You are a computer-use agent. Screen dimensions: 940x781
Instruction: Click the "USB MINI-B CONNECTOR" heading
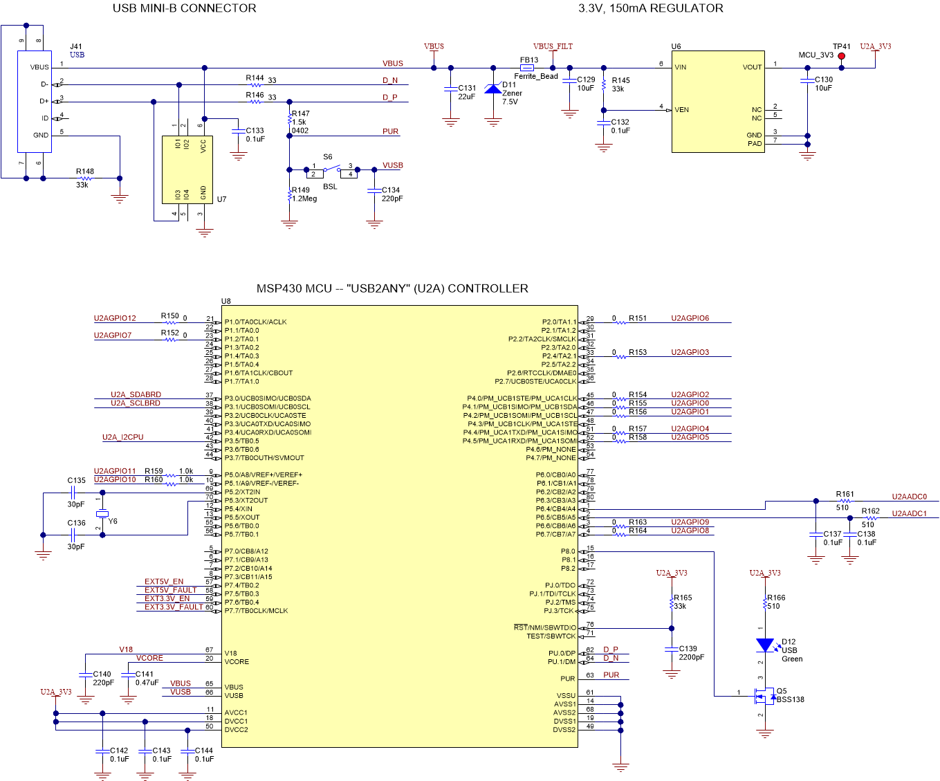point(184,8)
